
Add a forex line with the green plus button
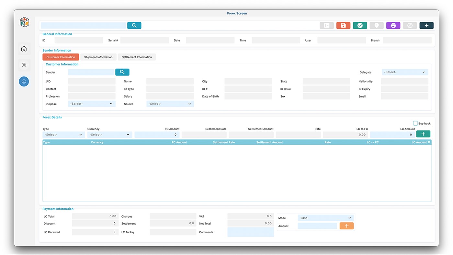point(423,133)
